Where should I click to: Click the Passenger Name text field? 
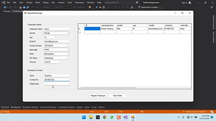57,29
